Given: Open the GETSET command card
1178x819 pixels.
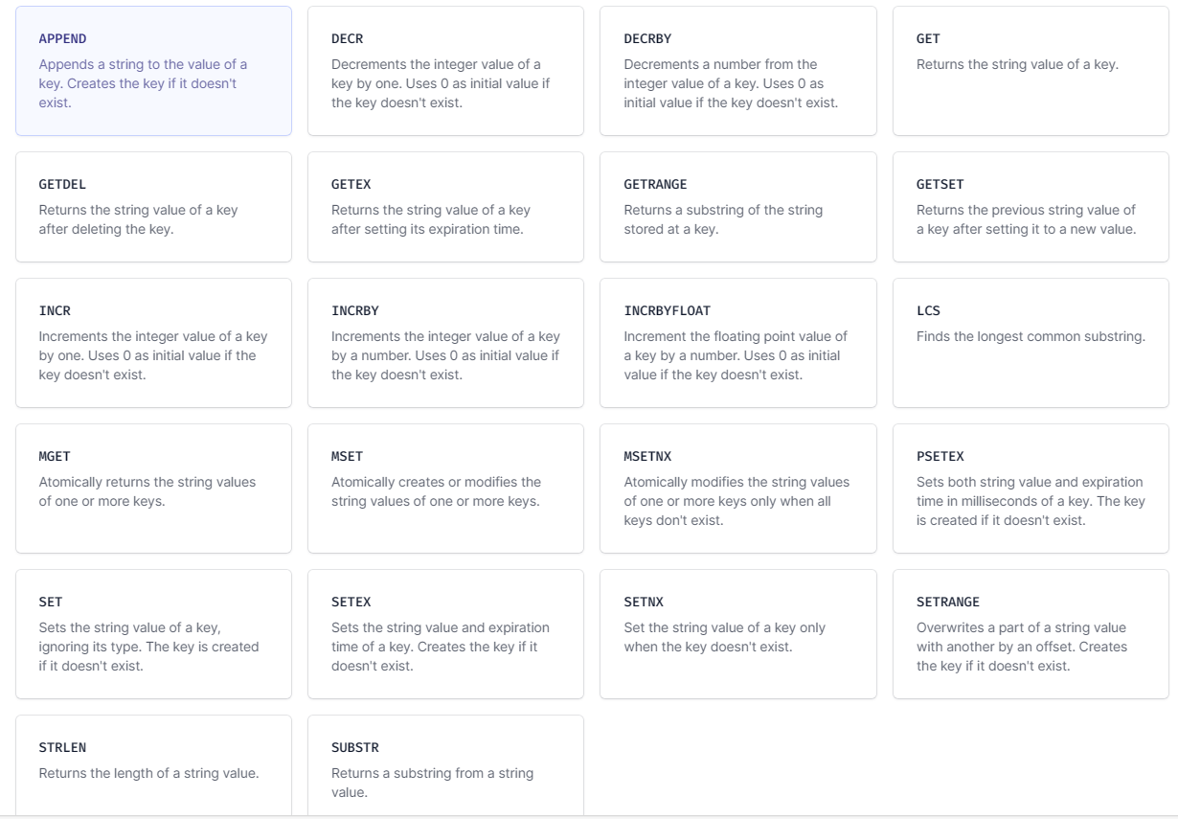Looking at the screenshot, I should tap(1031, 207).
